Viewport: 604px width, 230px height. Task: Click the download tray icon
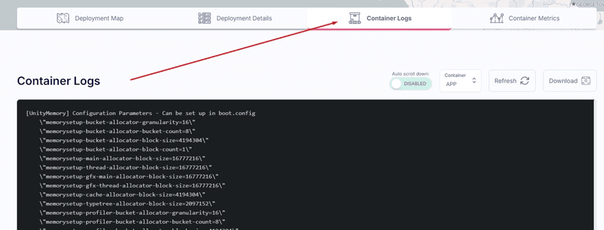click(x=586, y=80)
